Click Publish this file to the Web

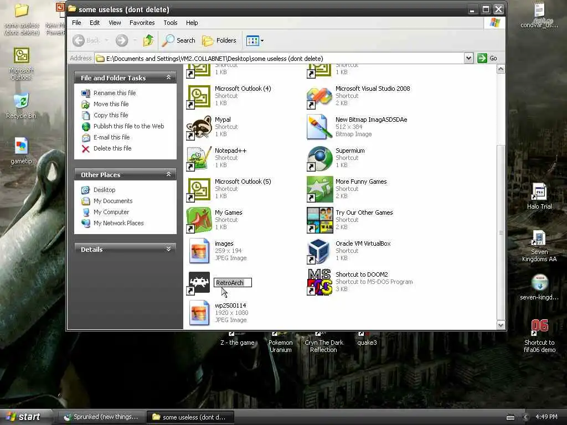[x=128, y=126]
